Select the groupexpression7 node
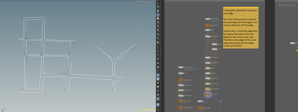 click(208, 63)
